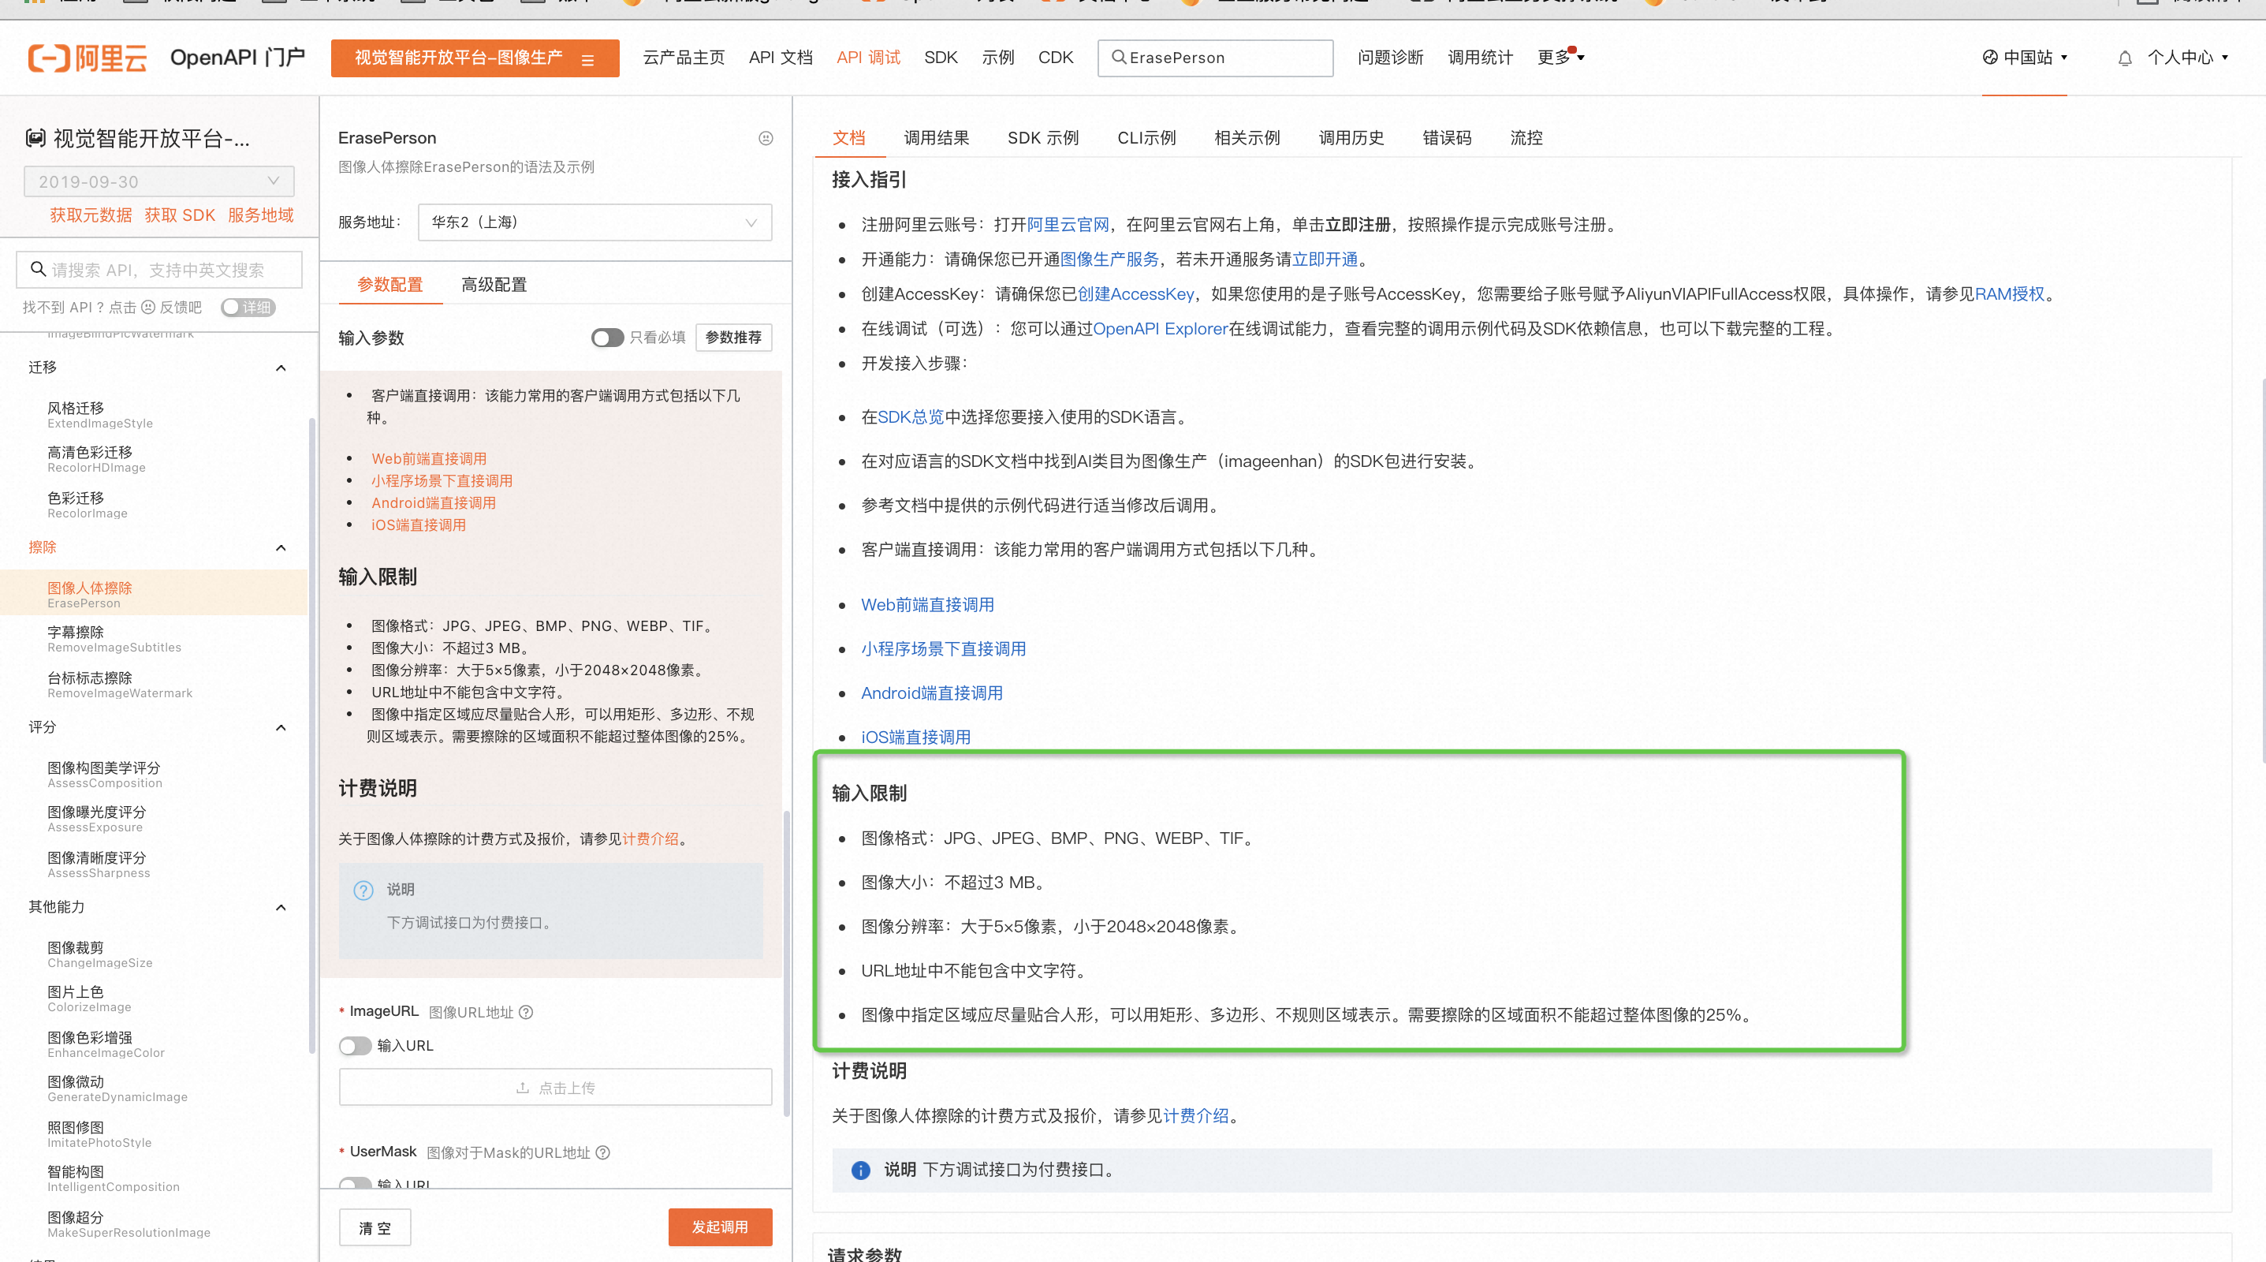Viewport: 2266px width, 1262px height.
Task: Click the hamburger menu icon on orange product button
Action: tap(587, 60)
